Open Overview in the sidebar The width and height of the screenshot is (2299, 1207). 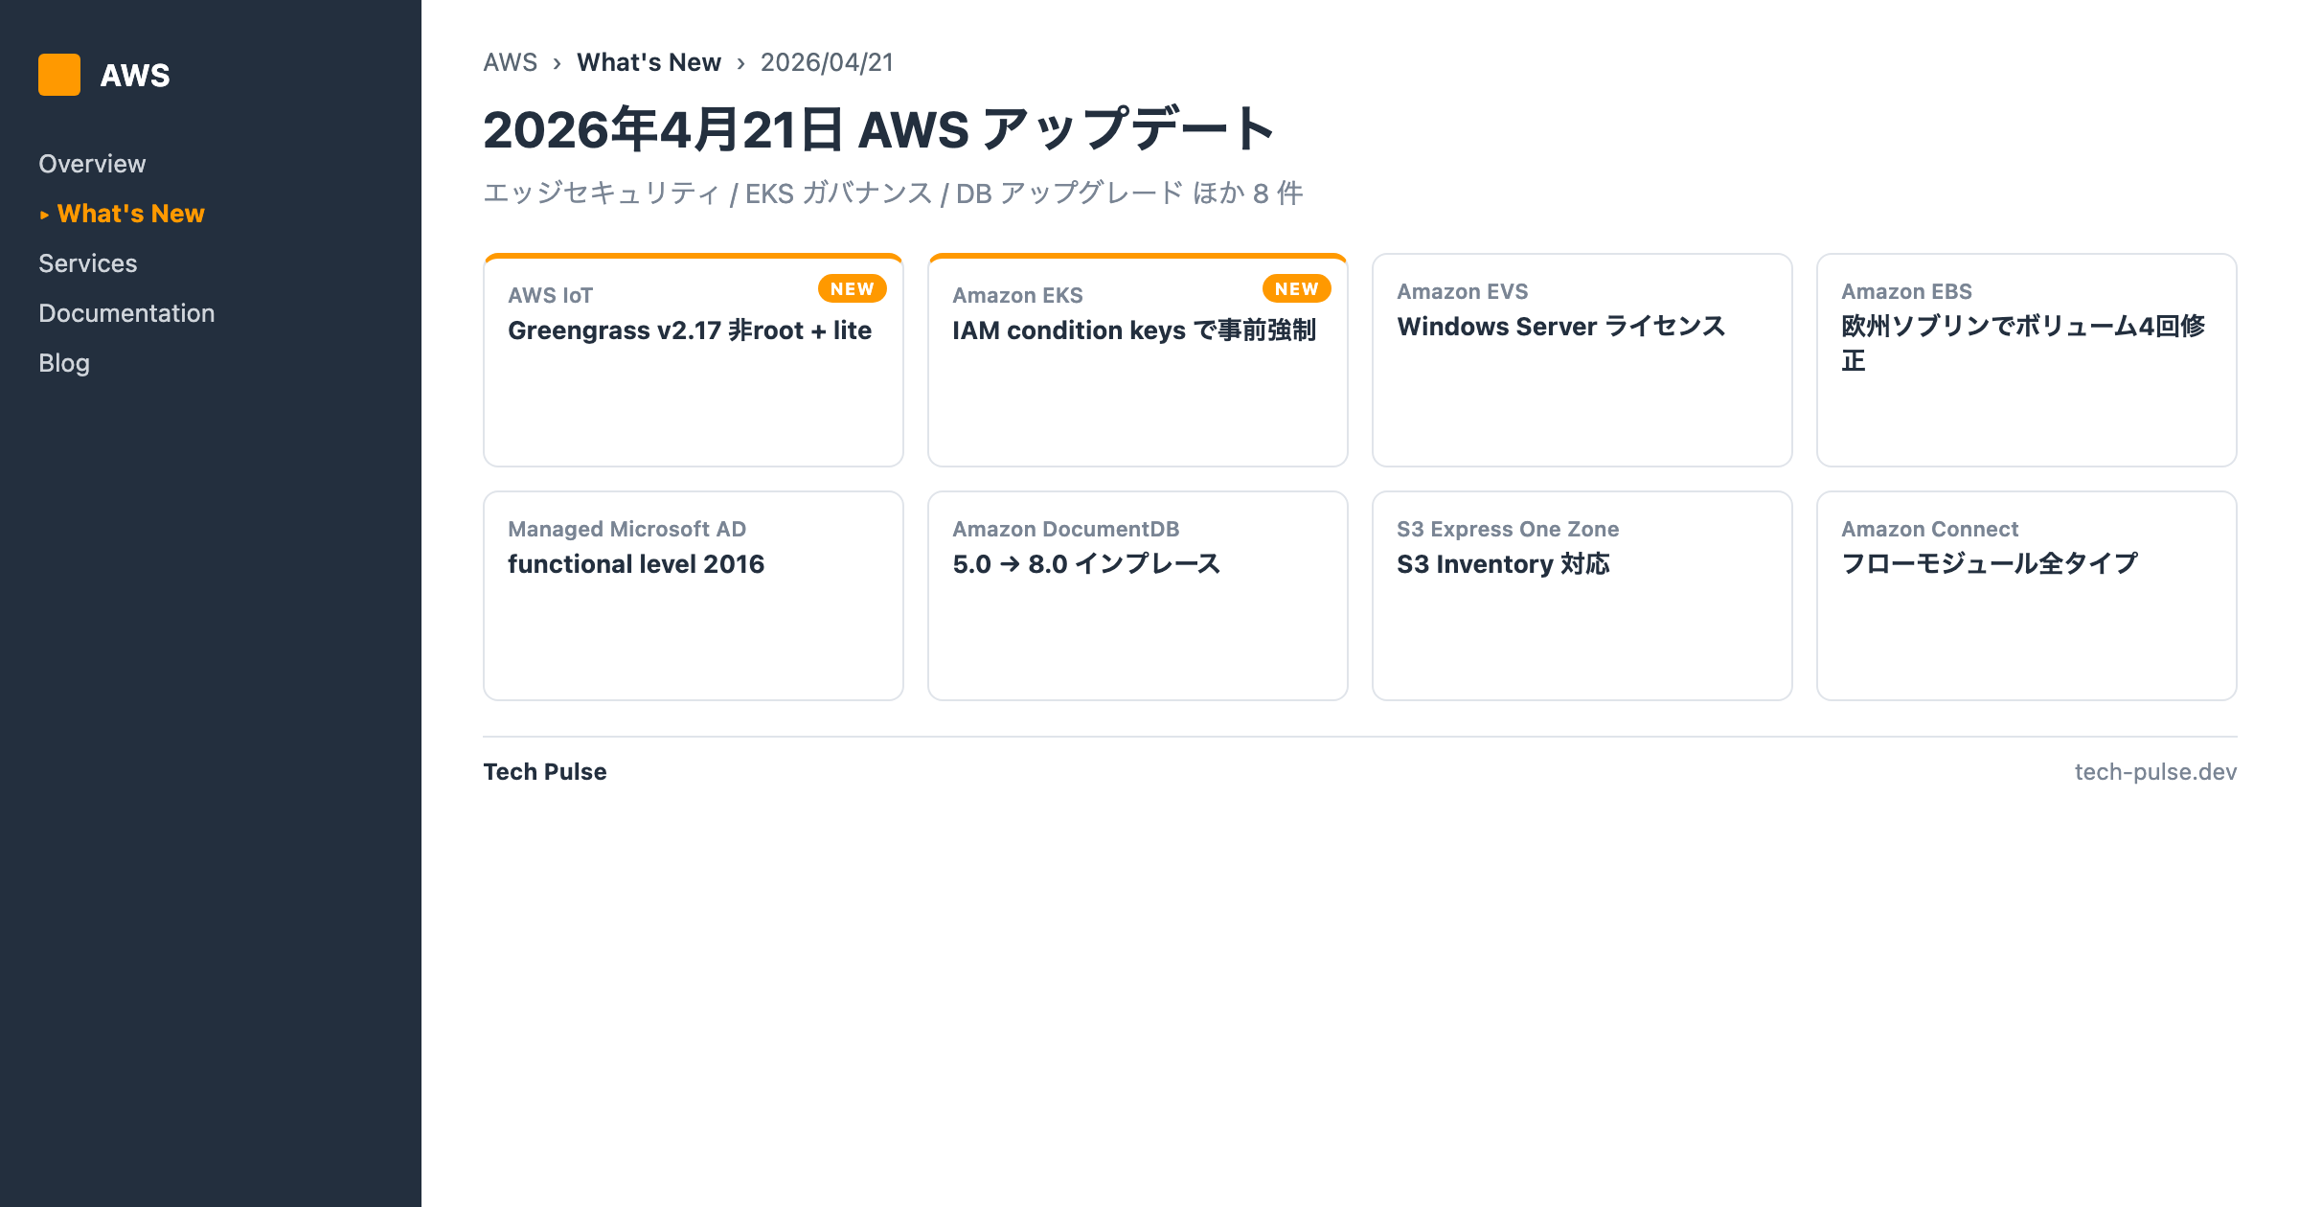[92, 164]
